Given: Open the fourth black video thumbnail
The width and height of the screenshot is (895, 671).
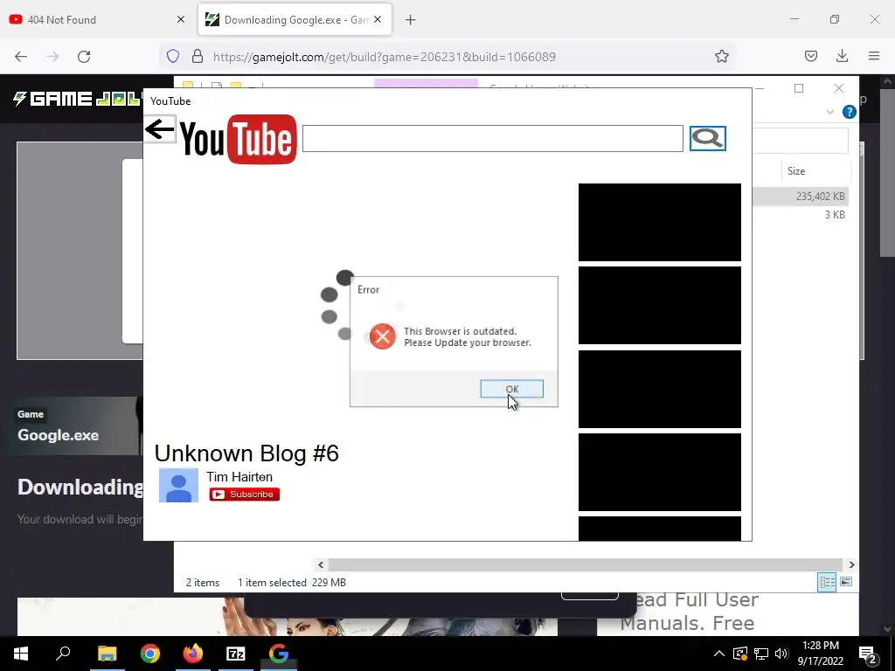Looking at the screenshot, I should tap(660, 473).
